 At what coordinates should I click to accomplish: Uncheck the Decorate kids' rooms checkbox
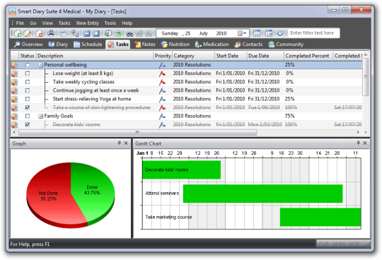click(28, 124)
